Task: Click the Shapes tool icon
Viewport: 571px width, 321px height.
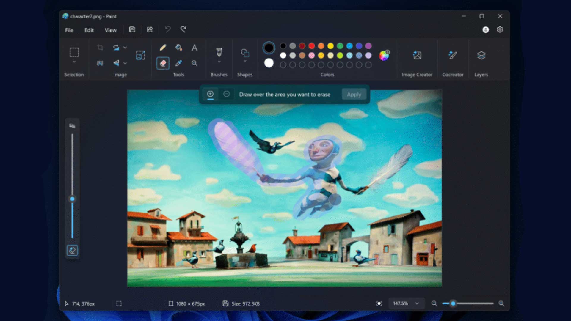Action: coord(245,53)
